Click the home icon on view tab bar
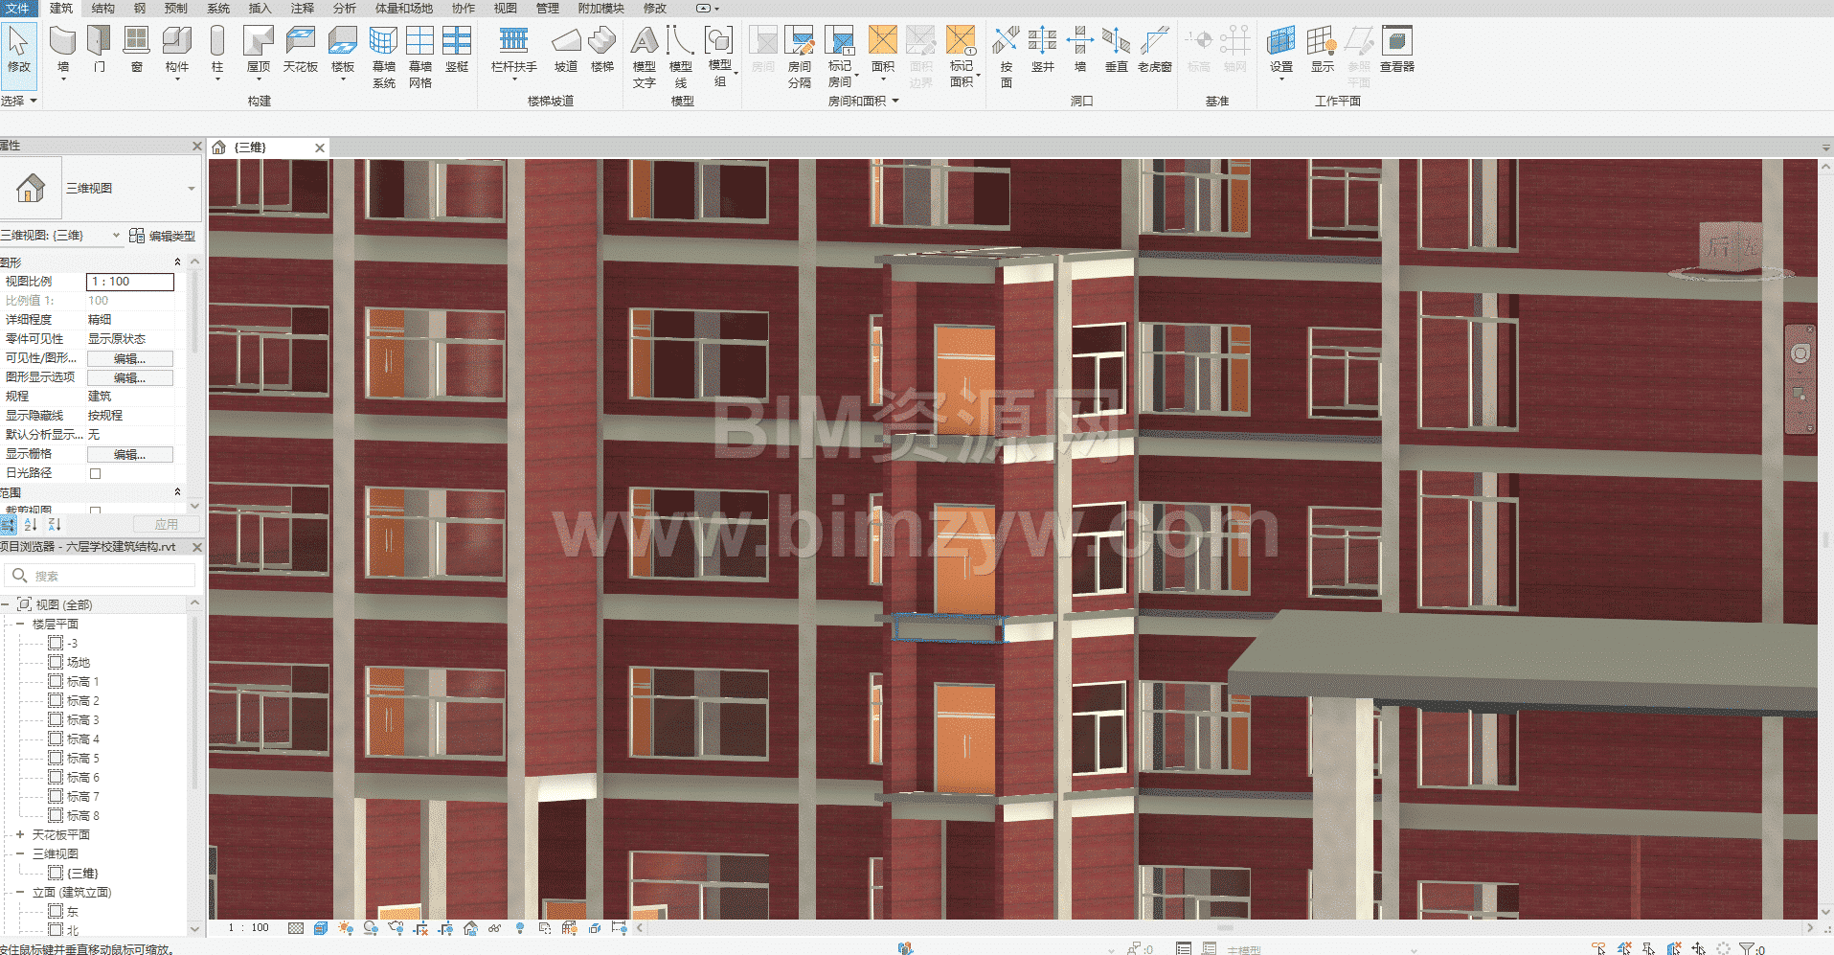This screenshot has height=955, width=1834. [218, 148]
